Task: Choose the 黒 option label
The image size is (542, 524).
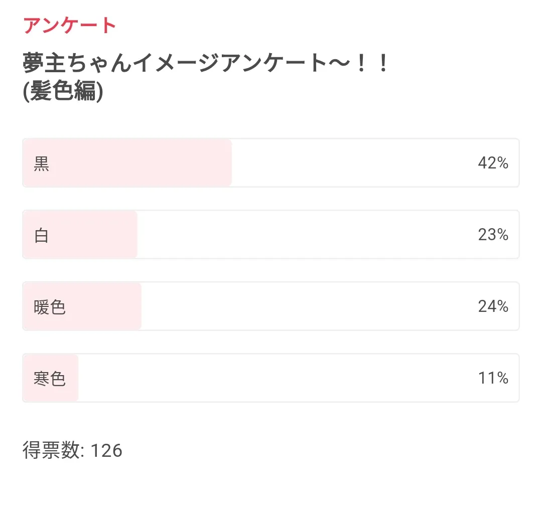Action: tap(42, 163)
